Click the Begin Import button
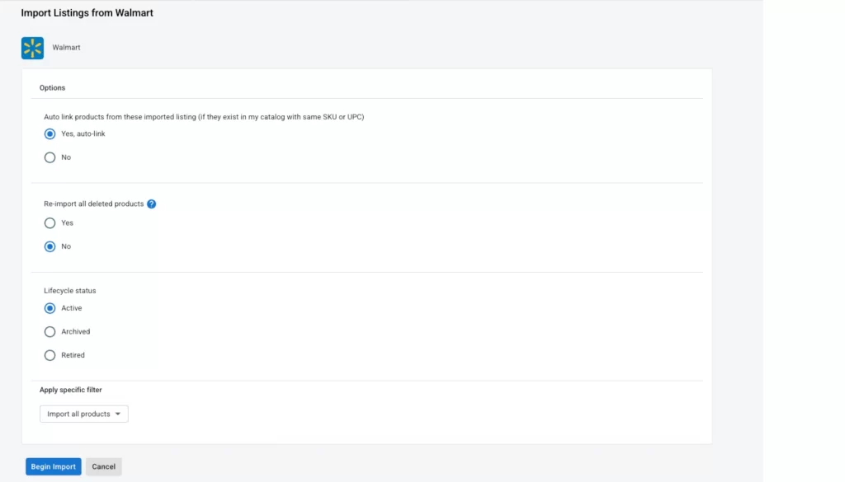The width and height of the screenshot is (845, 482). [x=54, y=466]
